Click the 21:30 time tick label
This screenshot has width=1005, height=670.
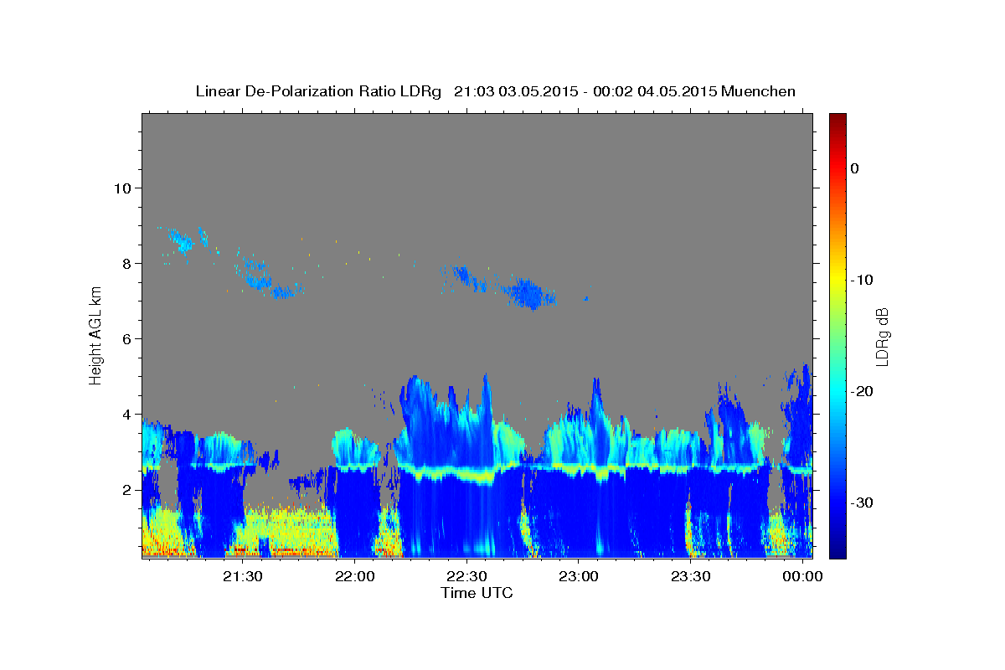point(243,577)
